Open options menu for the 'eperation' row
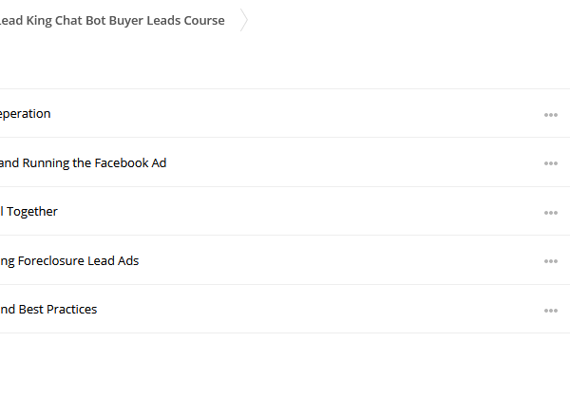Image resolution: width=570 pixels, height=399 pixels. tap(551, 115)
